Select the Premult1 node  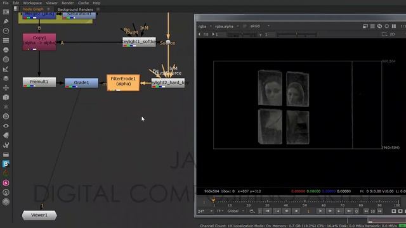tap(39, 82)
